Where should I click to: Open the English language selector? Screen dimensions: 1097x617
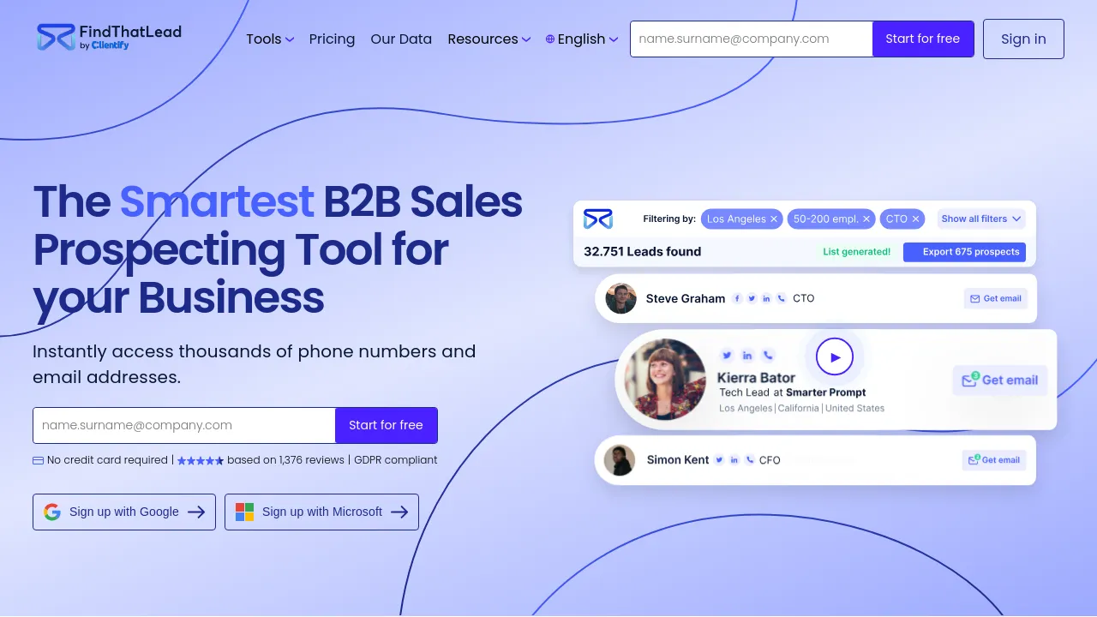[x=582, y=39]
